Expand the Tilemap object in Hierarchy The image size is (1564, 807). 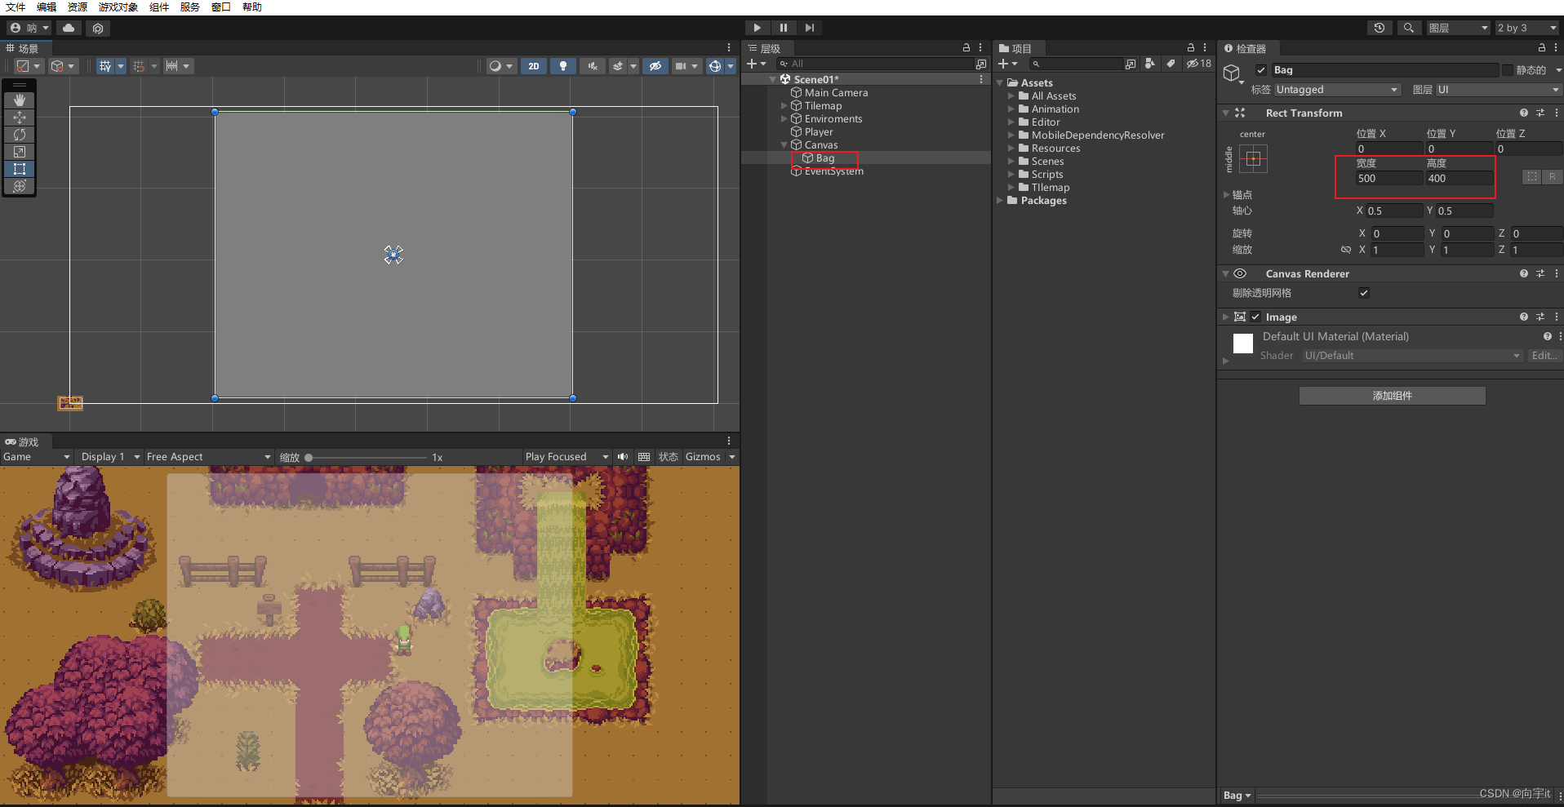[784, 106]
